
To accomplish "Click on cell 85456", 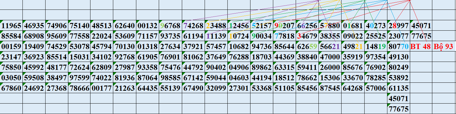I will click(x=307, y=88).
